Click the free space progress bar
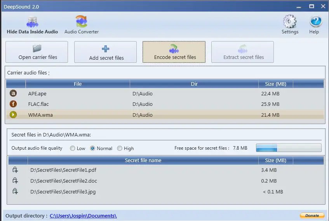Screen dimensions: 329x221 tap(289, 148)
